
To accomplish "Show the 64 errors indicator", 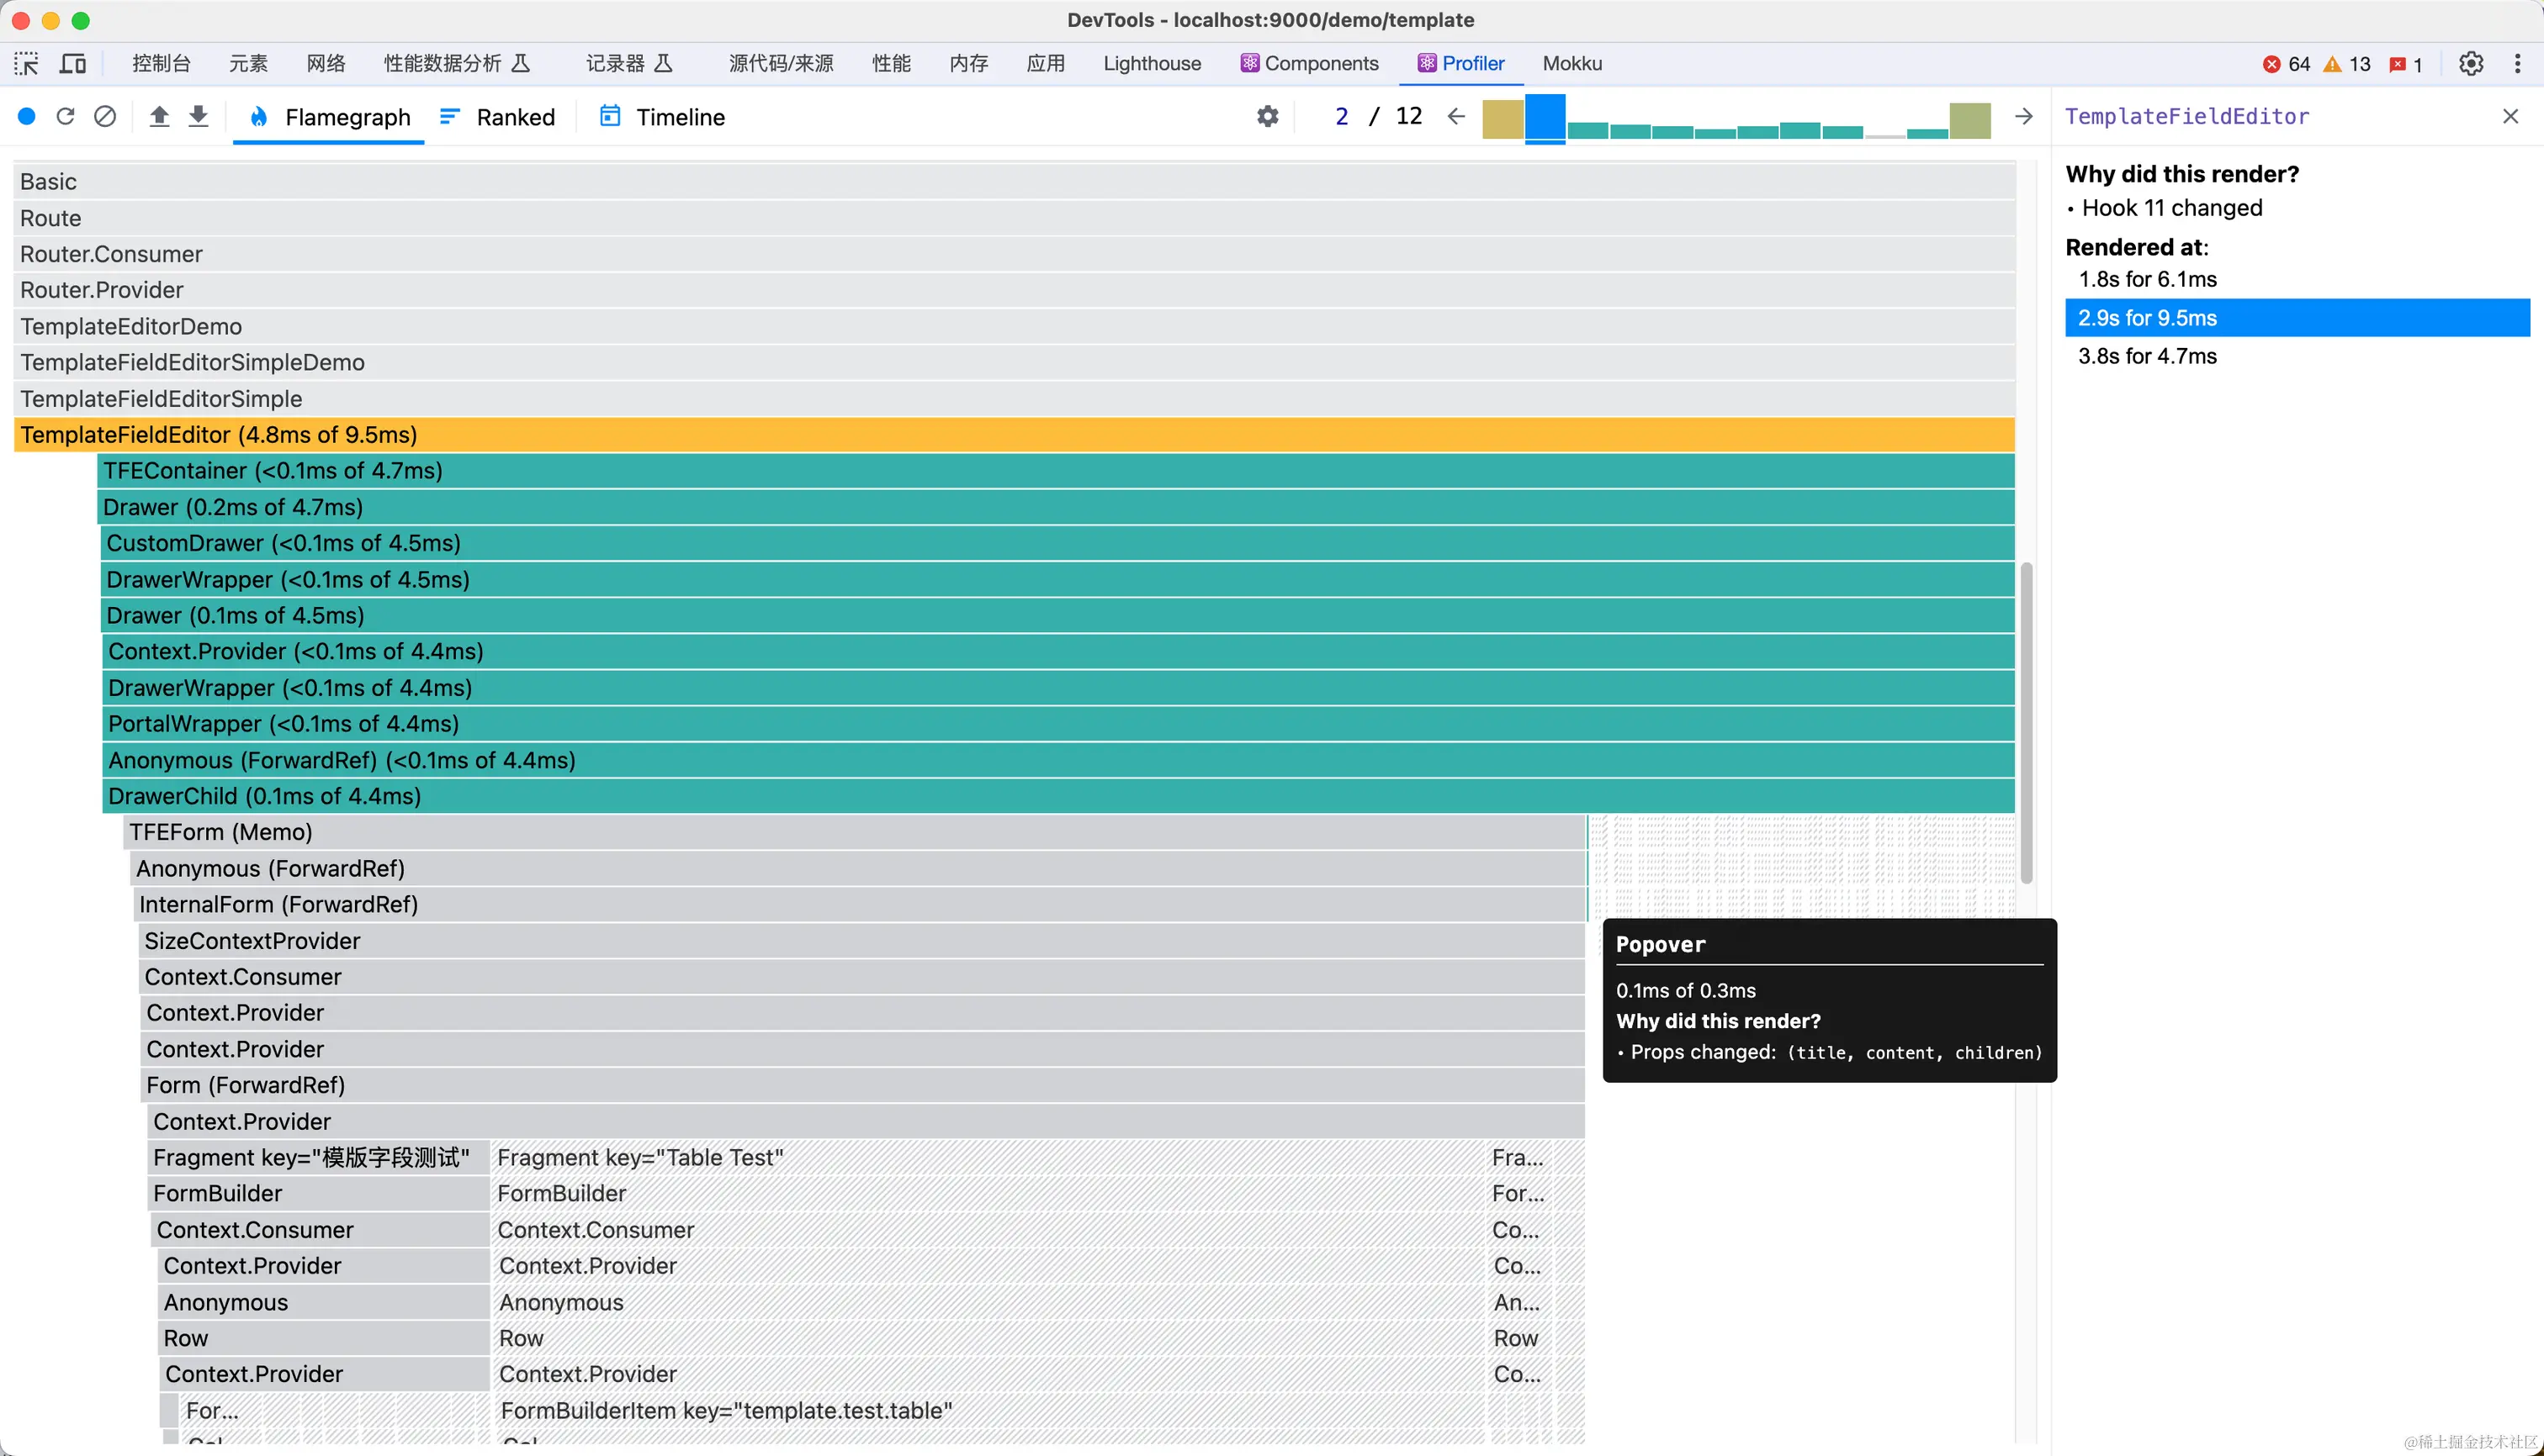I will coord(2286,64).
